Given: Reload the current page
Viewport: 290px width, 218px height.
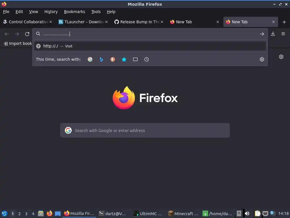Looking at the screenshot, I should coord(27,34).
